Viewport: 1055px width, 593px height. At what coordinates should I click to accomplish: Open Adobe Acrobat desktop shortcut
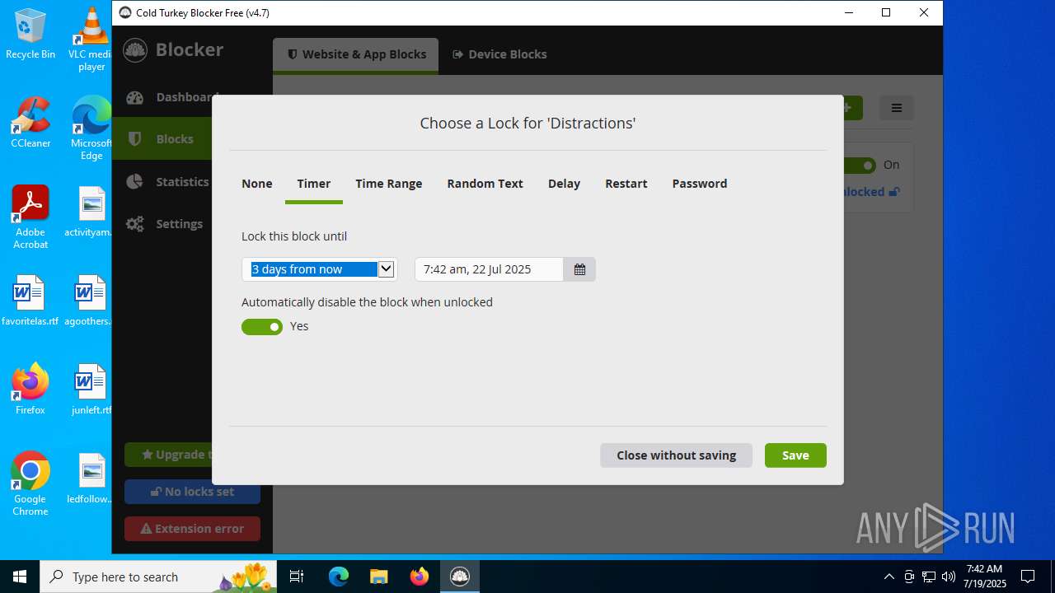point(30,217)
